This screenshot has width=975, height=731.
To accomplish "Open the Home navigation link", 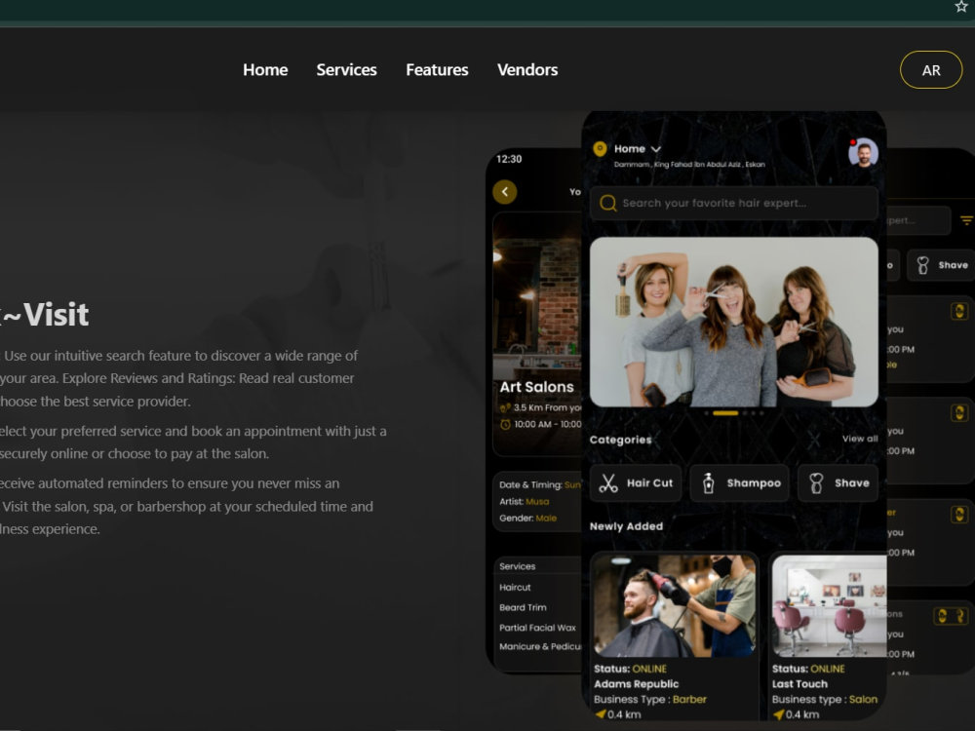I will 265,69.
